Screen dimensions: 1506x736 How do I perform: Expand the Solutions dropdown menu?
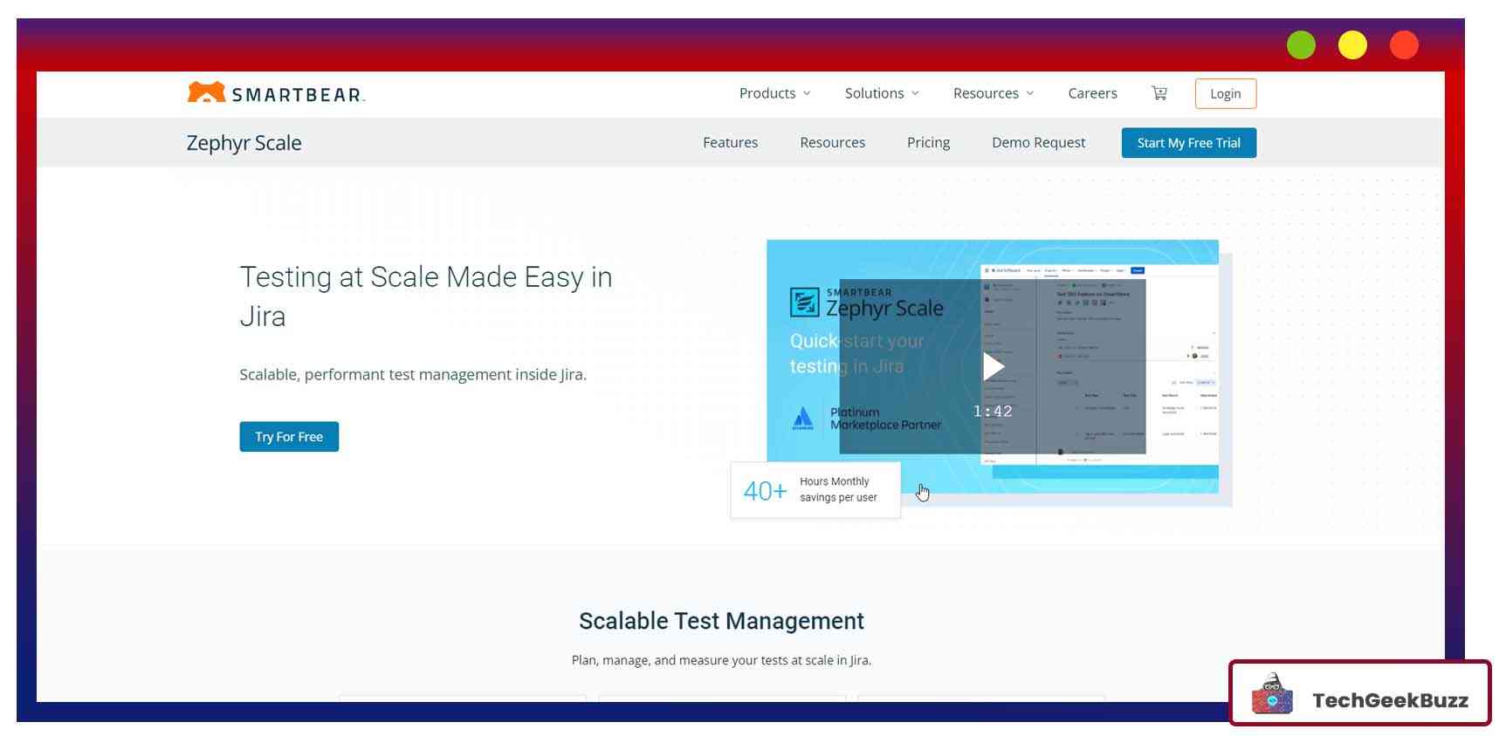pyautogui.click(x=881, y=93)
